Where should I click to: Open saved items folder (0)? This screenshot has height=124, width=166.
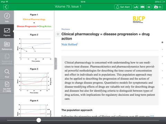coord(158,7)
